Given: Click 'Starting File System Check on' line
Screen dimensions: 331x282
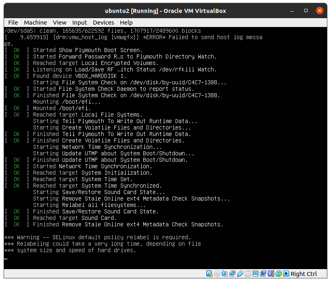Looking at the screenshot, I should pyautogui.click(x=130, y=82).
